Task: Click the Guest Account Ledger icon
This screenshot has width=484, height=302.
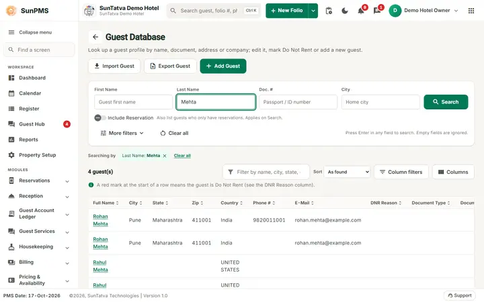Action: pos(11,213)
